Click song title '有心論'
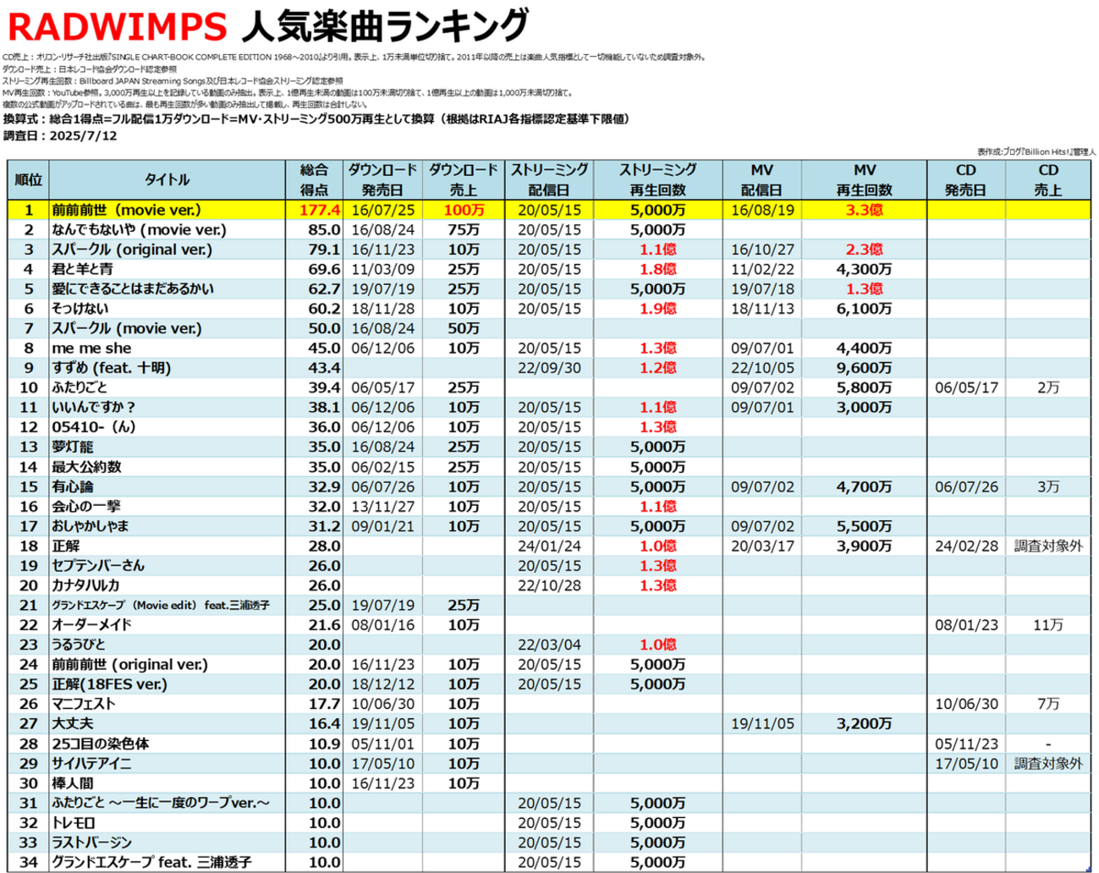Image resolution: width=1099 pixels, height=873 pixels. [x=73, y=486]
